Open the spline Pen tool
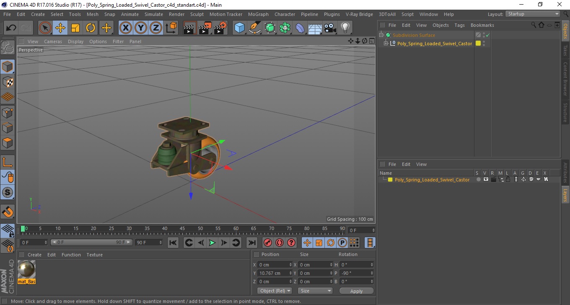The image size is (570, 305). tap(255, 28)
